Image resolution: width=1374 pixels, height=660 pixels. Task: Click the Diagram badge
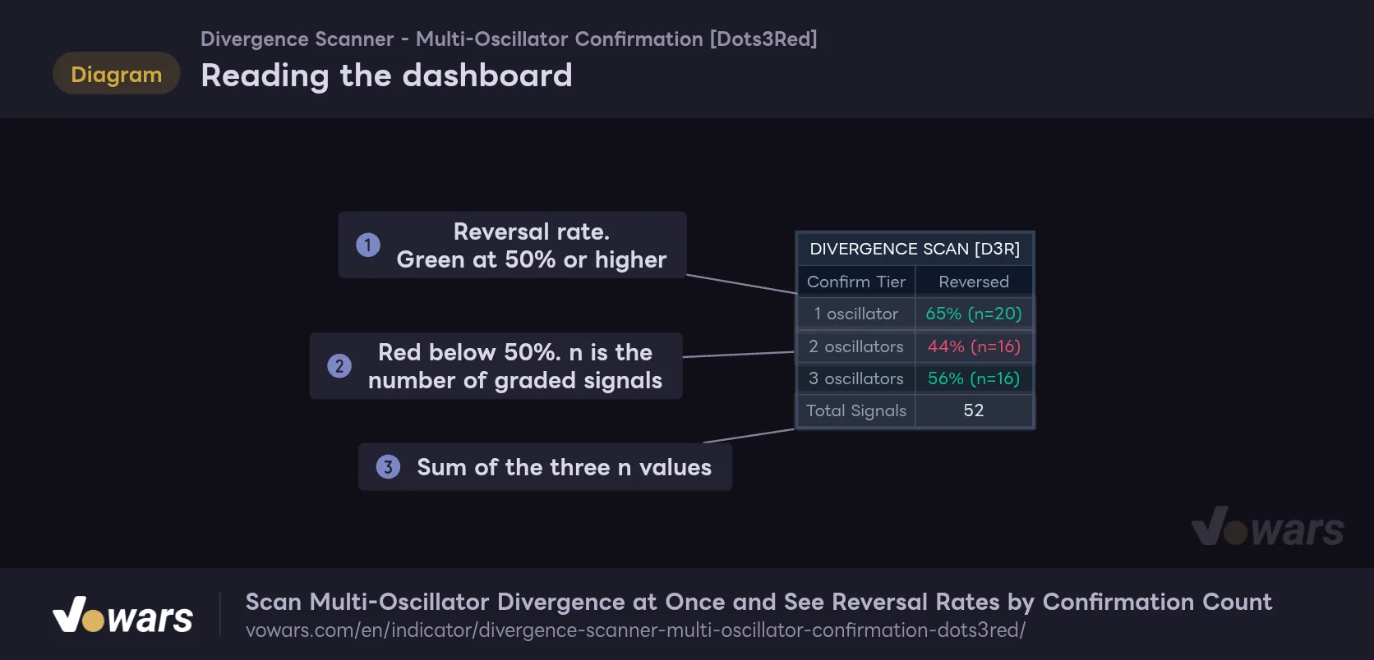[117, 74]
